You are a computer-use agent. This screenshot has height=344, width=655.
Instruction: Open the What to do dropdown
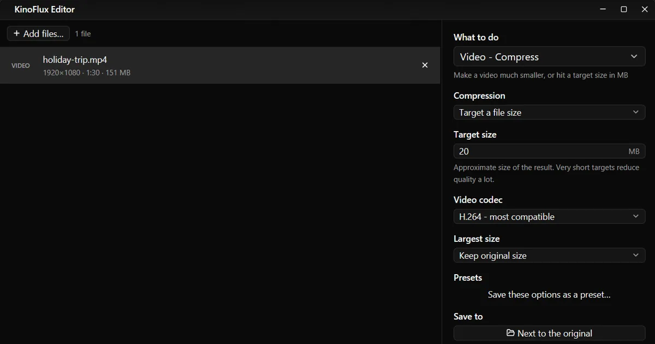coord(549,57)
